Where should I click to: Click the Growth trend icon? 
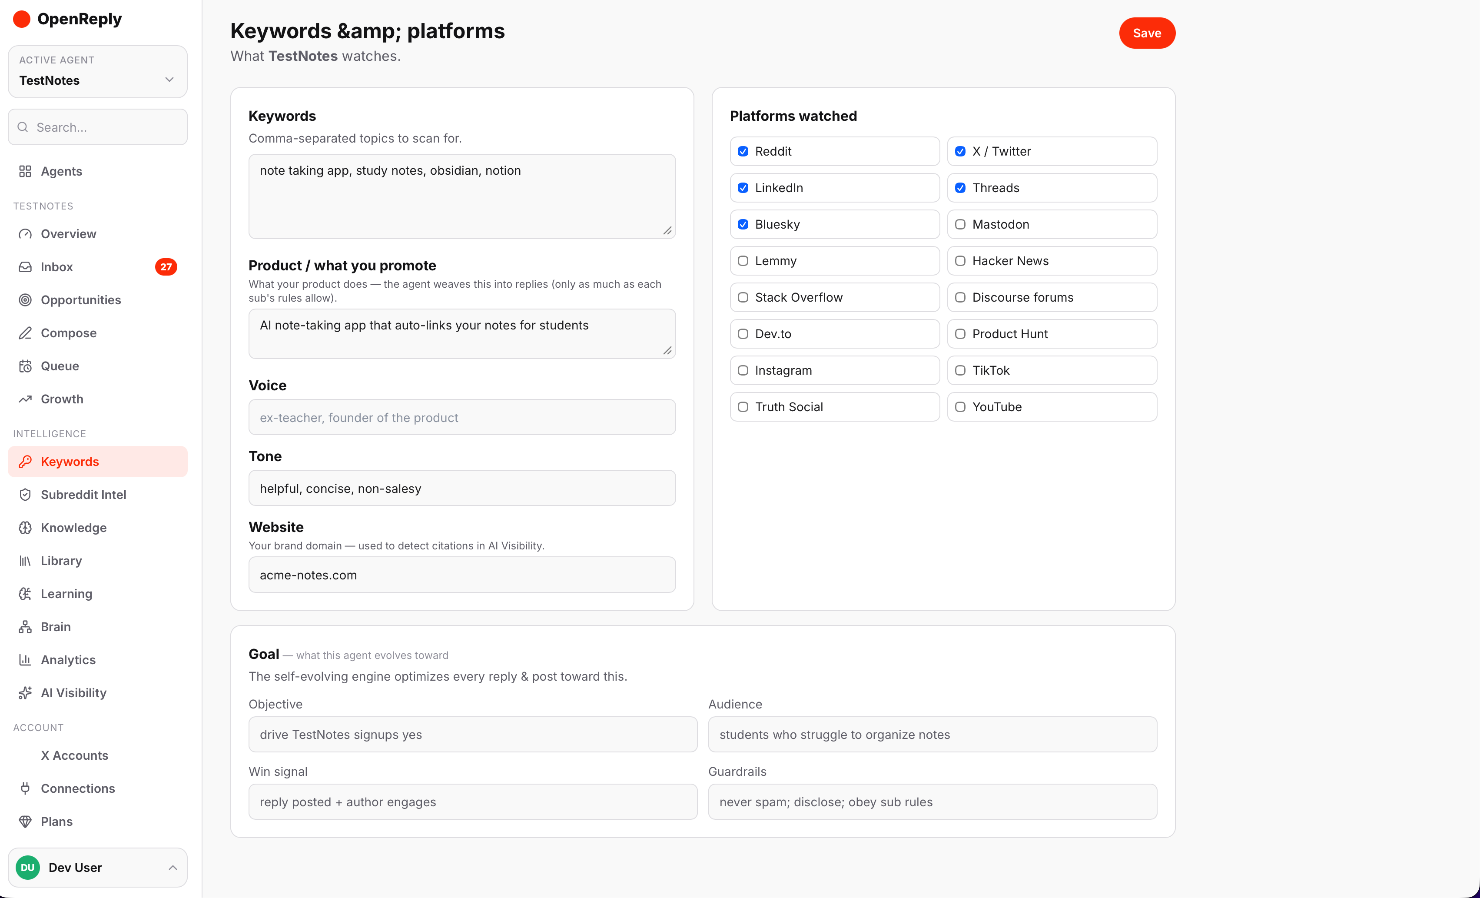tap(25, 399)
